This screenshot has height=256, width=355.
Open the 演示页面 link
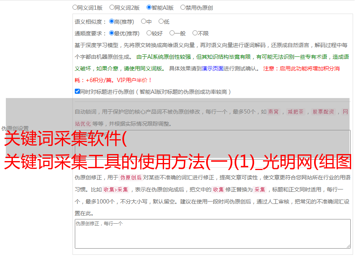click(213, 68)
